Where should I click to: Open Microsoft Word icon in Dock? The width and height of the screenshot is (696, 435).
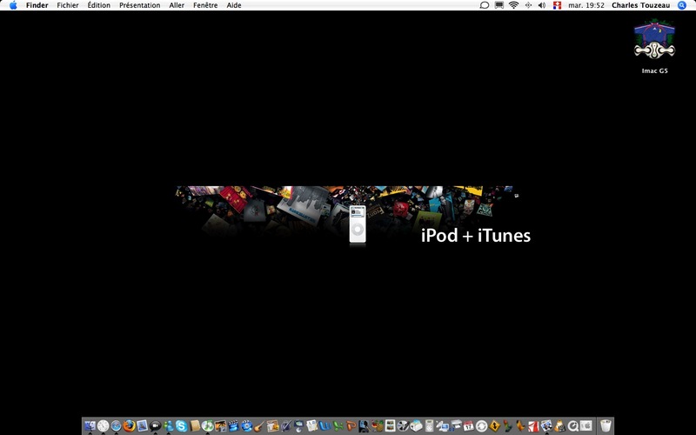(x=325, y=425)
